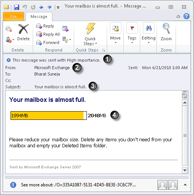Forward this message

tap(48, 42)
